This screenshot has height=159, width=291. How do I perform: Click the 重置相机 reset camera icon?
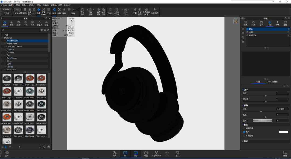tap(99, 11)
